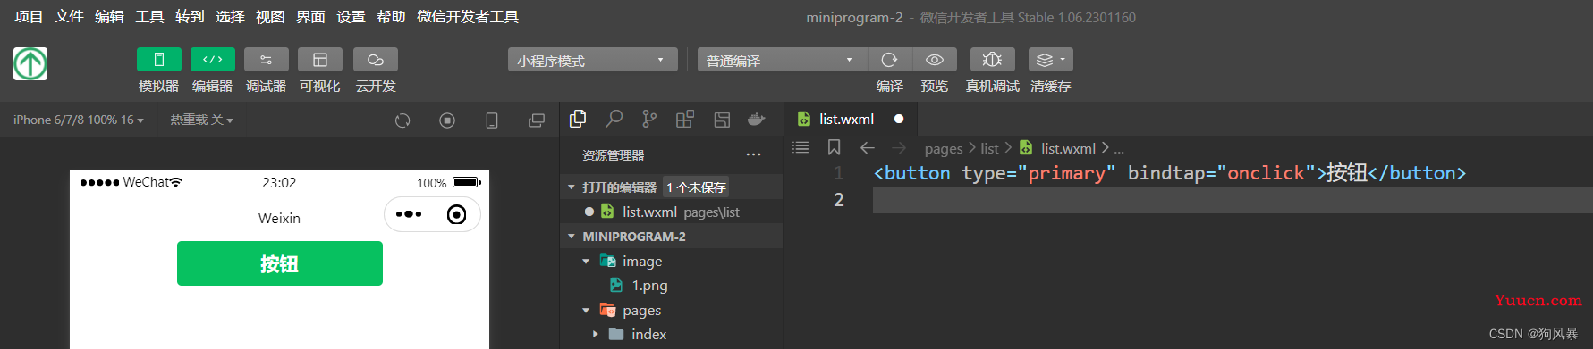Click the pages breadcrumb segment
Screen dimensions: 1593x349
[944, 148]
